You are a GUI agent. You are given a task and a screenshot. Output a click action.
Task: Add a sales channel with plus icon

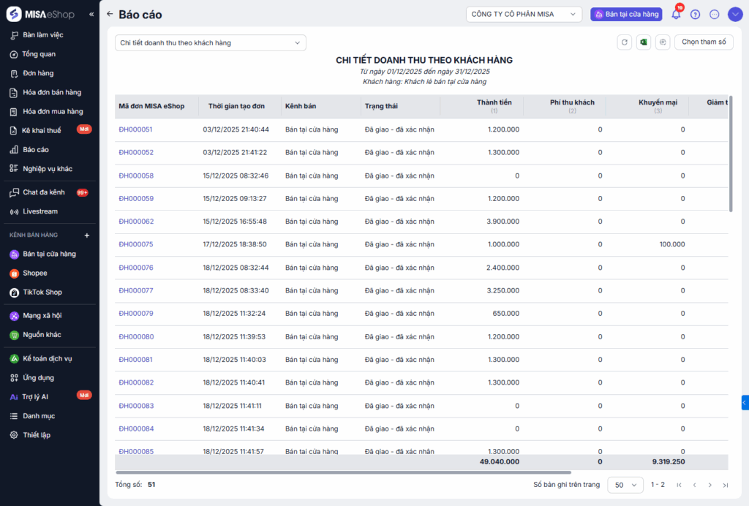click(87, 235)
